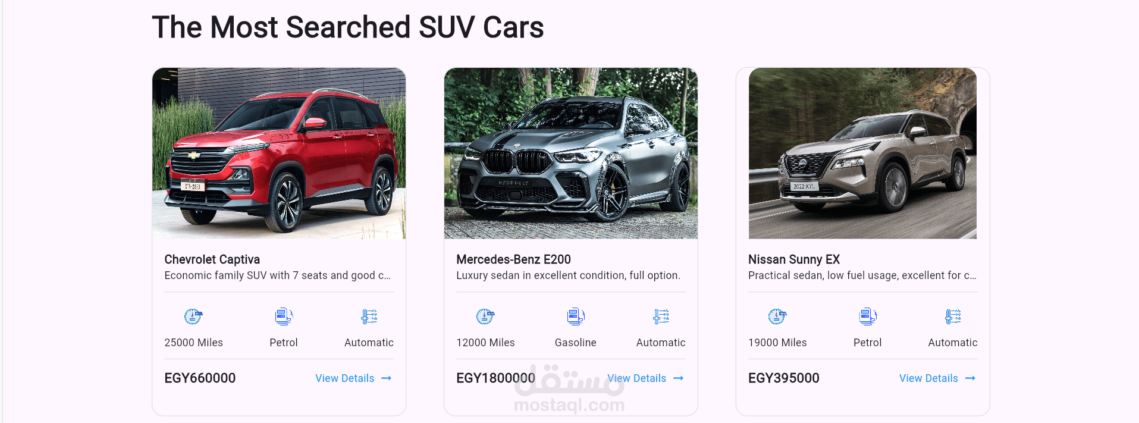Click the transmission icon on Mercedes-Benz E200 card
This screenshot has height=423, width=1139.
click(661, 317)
